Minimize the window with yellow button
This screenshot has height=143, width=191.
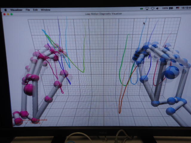point(8,14)
